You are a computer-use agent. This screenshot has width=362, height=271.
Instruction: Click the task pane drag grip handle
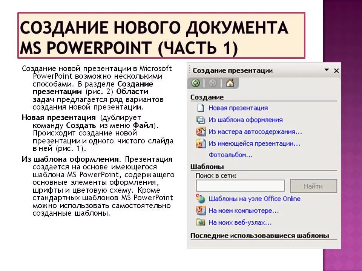(x=190, y=70)
